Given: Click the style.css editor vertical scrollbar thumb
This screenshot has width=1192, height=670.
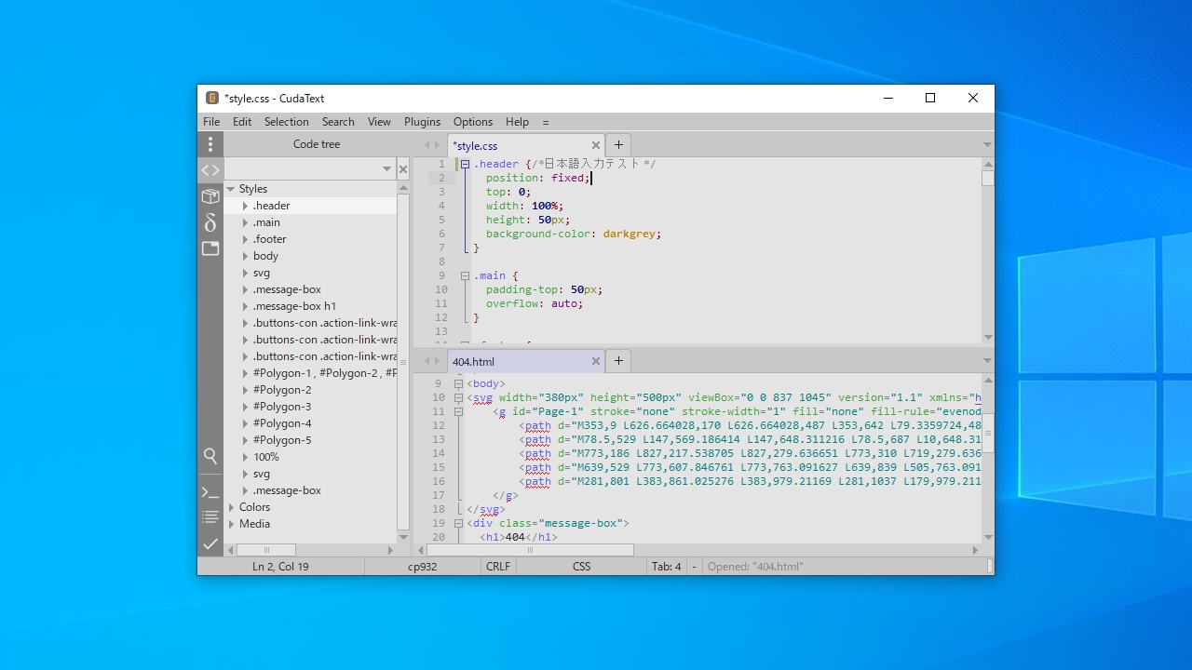Looking at the screenshot, I should pyautogui.click(x=988, y=179).
